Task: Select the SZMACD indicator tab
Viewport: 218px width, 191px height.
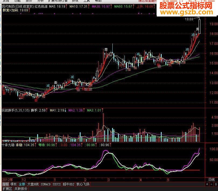Action: coord(46,184)
